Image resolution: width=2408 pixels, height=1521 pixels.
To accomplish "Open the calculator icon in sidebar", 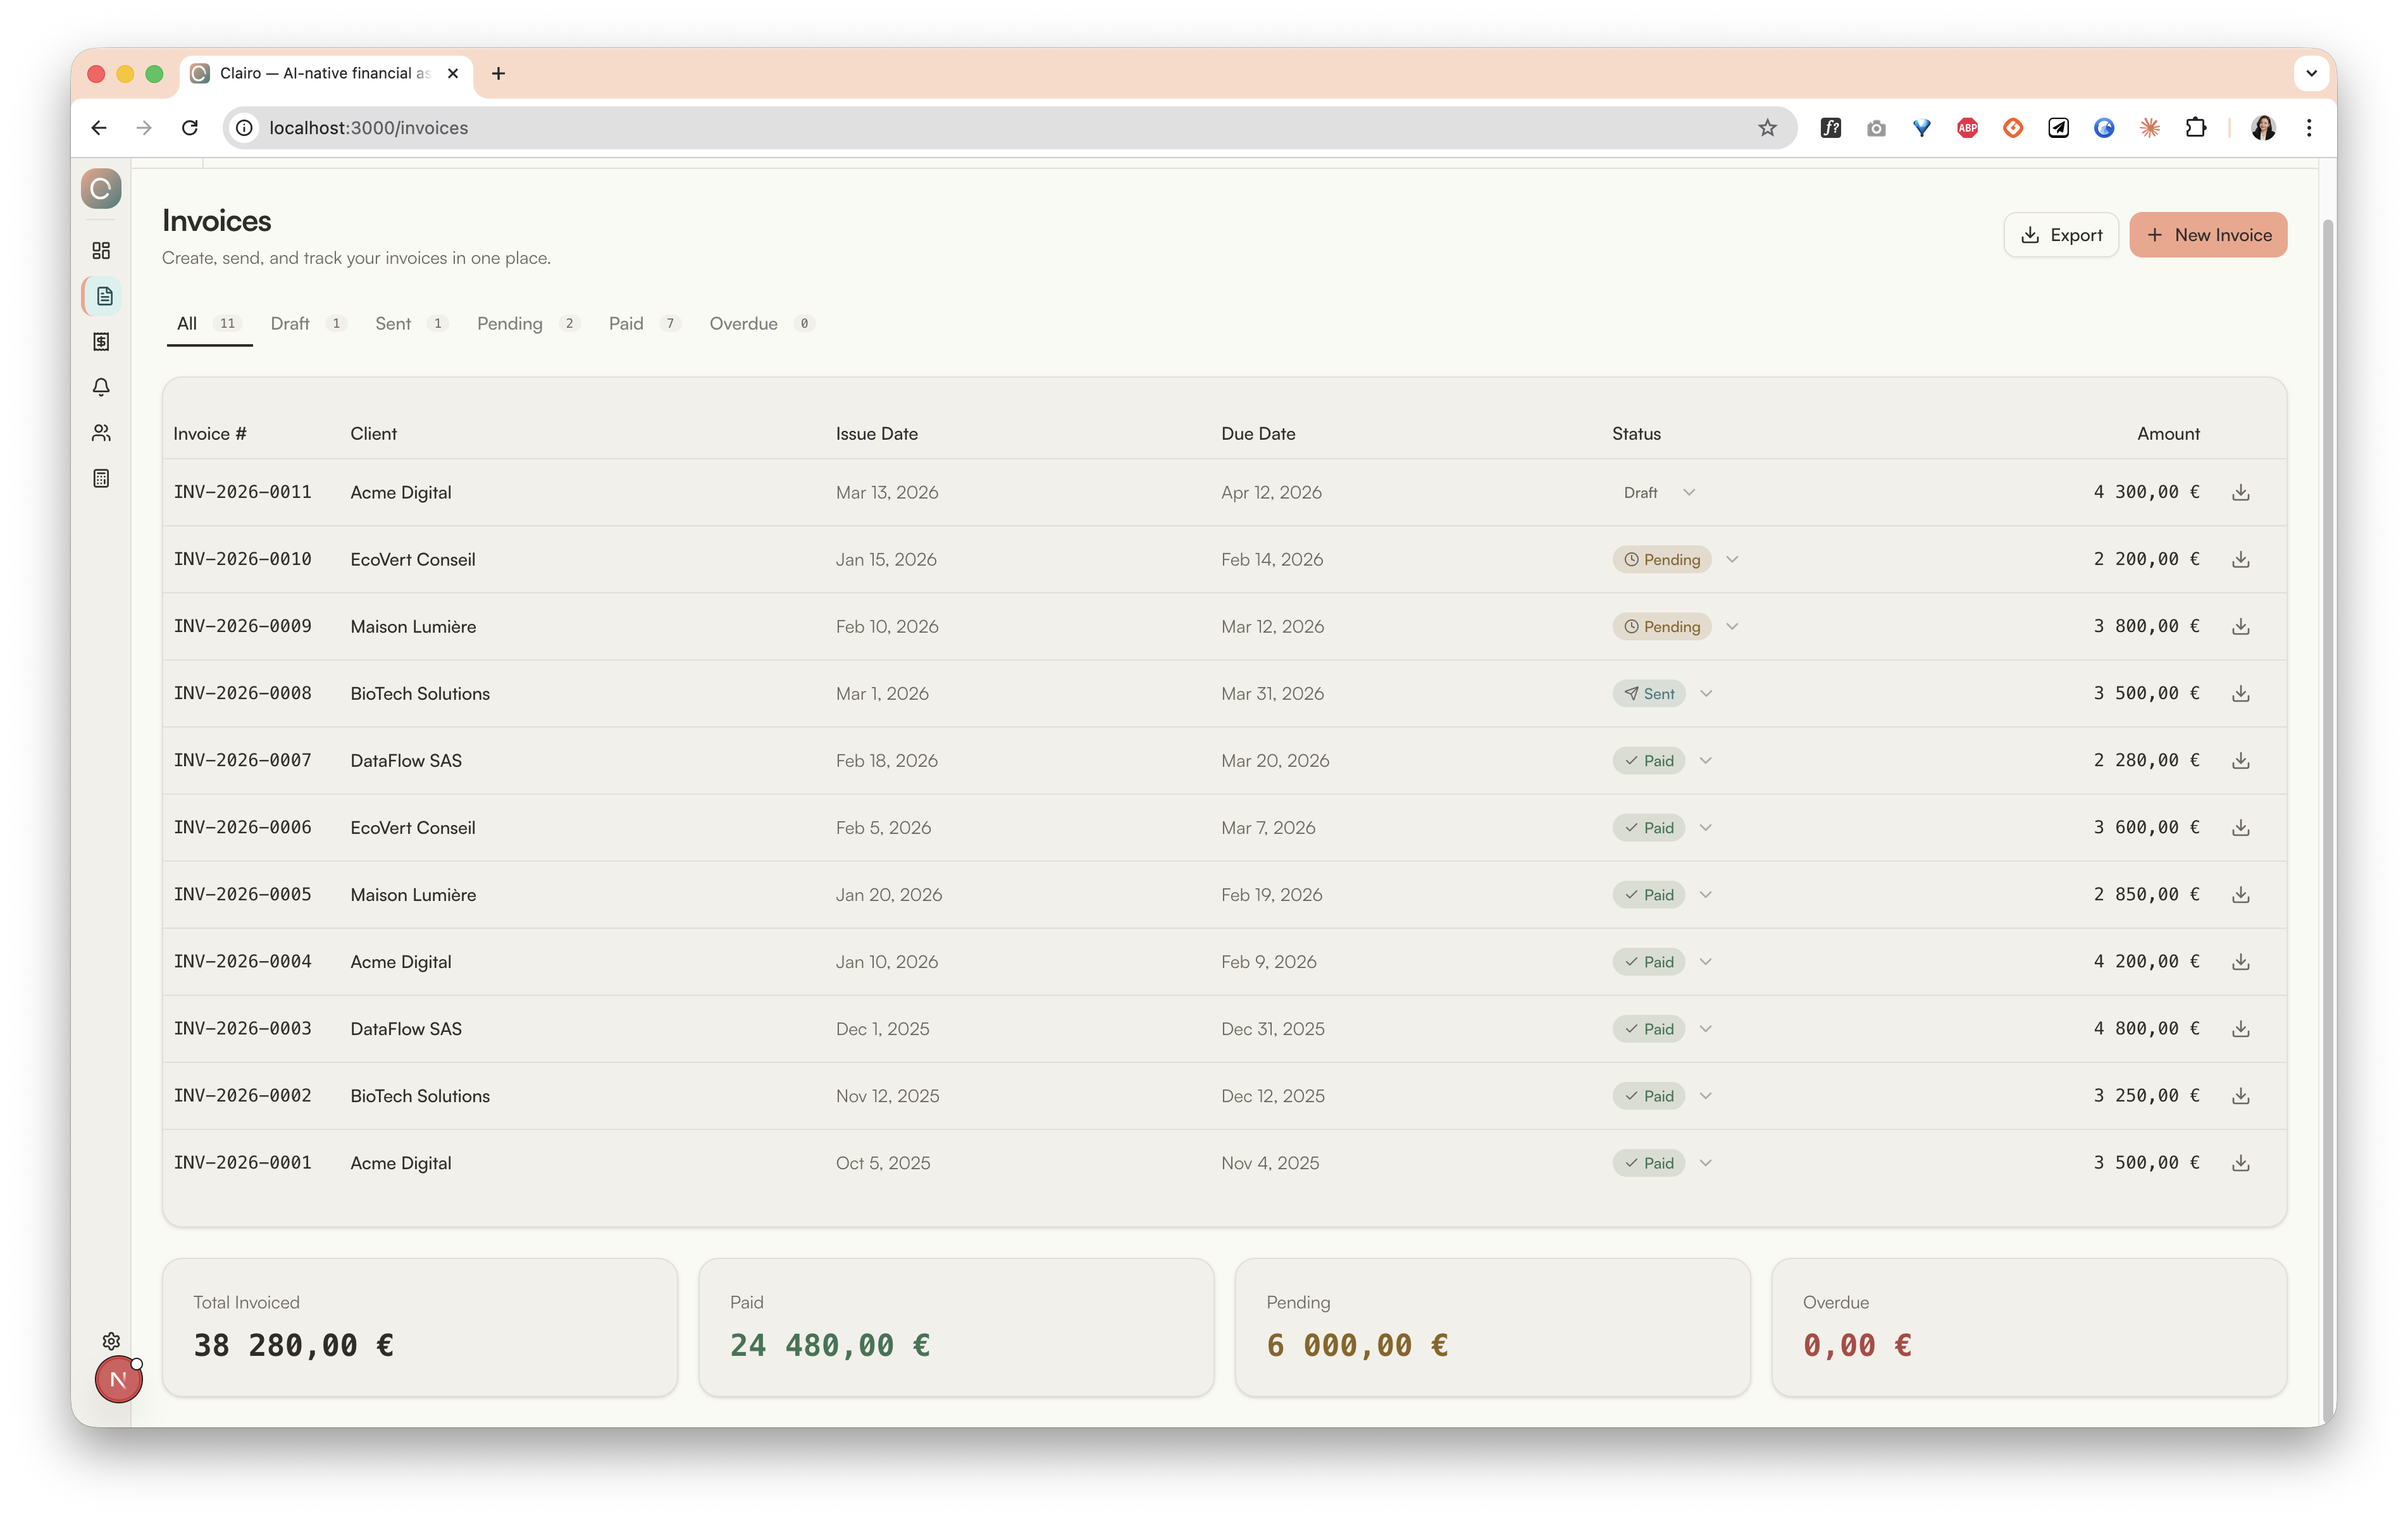I will pos(101,478).
